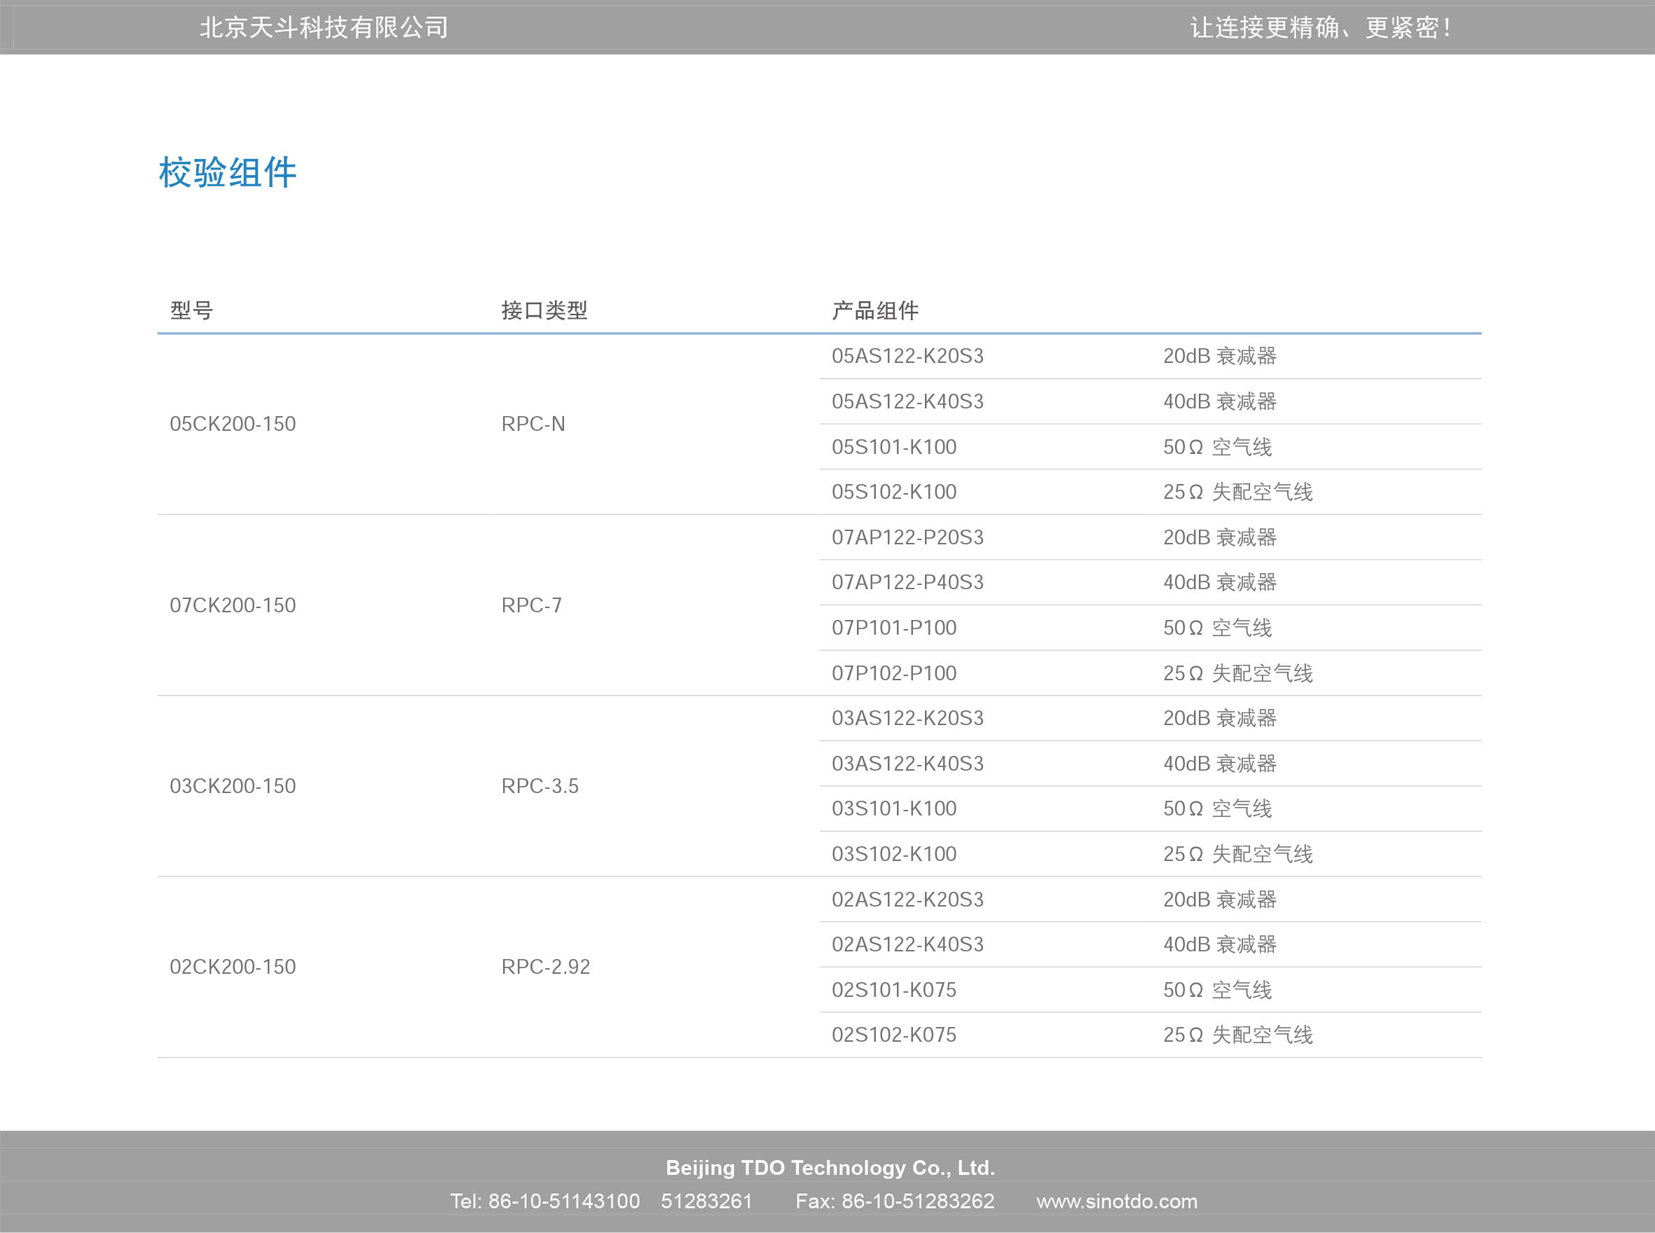Click 20dB 衰减器 in 03AS122-K20S3 row
1655x1233 pixels.
(x=1220, y=718)
